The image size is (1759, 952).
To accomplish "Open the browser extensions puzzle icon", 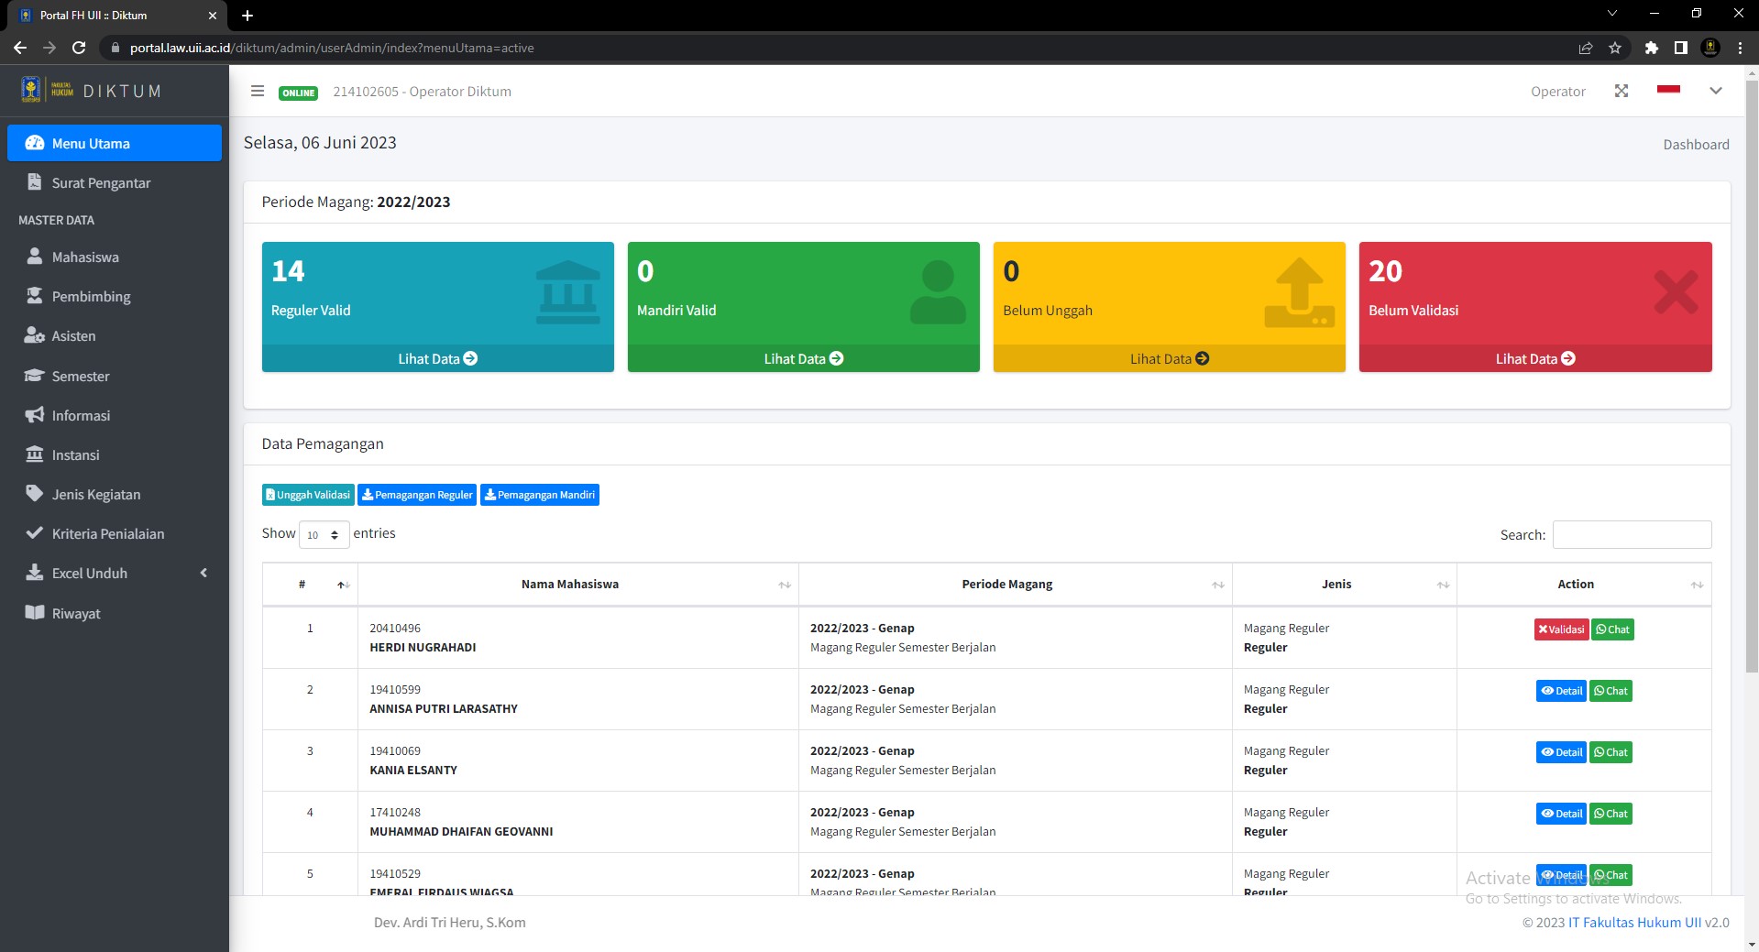I will pyautogui.click(x=1651, y=48).
